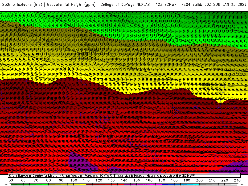Click the 'Geopotential Height (gpm)' title text
Screen dimensions: 248x186
[x=71, y=5]
